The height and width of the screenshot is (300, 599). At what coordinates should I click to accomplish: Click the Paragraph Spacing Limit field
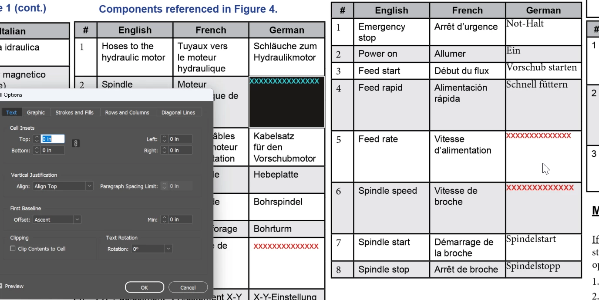point(180,186)
